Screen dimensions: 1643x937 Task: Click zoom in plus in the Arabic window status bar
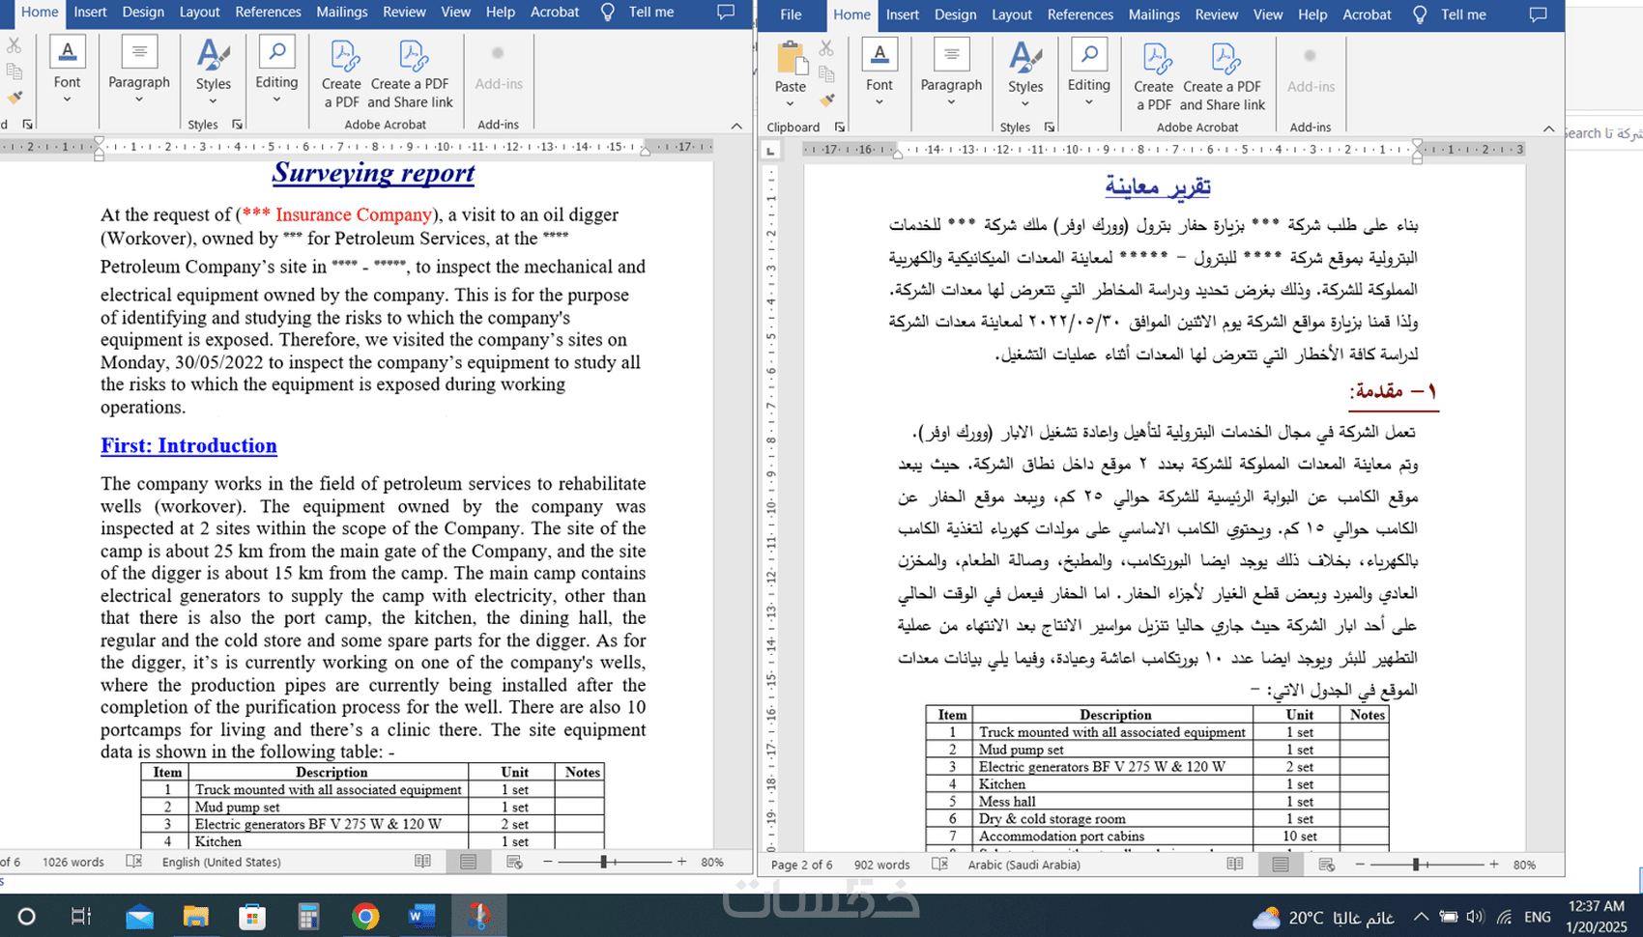[1493, 865]
